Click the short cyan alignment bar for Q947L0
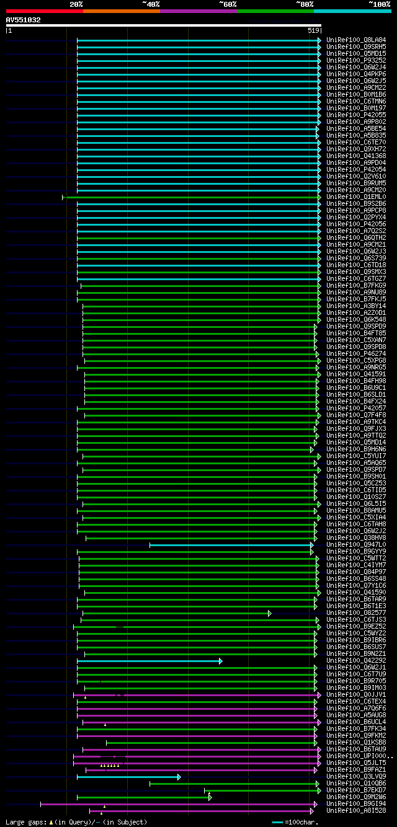 pos(231,545)
